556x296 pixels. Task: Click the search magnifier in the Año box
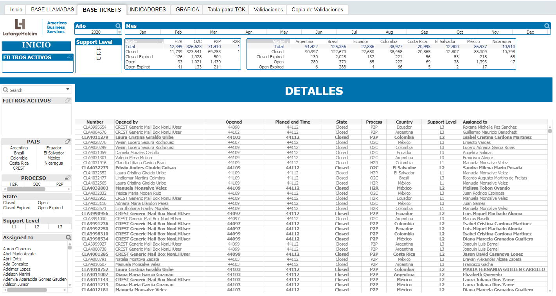118,26
